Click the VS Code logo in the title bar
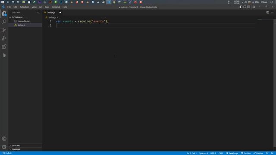 pyautogui.click(x=3, y=7)
